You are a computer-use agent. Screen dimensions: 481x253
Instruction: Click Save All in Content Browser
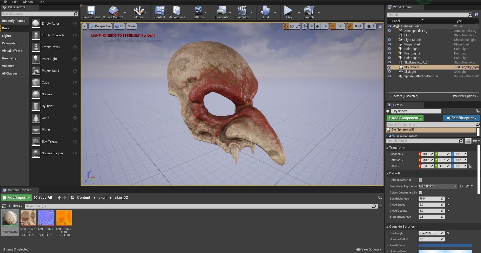(43, 198)
